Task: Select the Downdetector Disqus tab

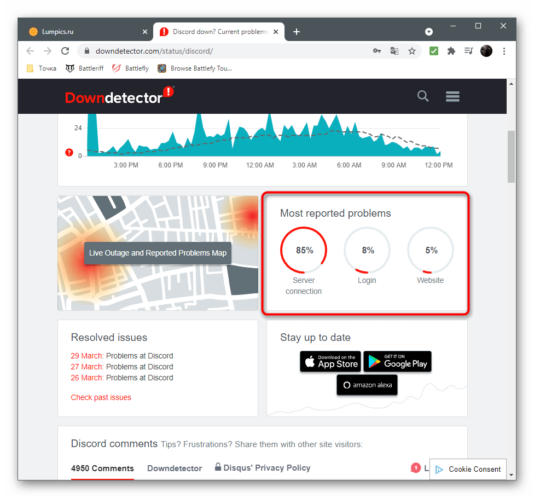Action: [175, 468]
